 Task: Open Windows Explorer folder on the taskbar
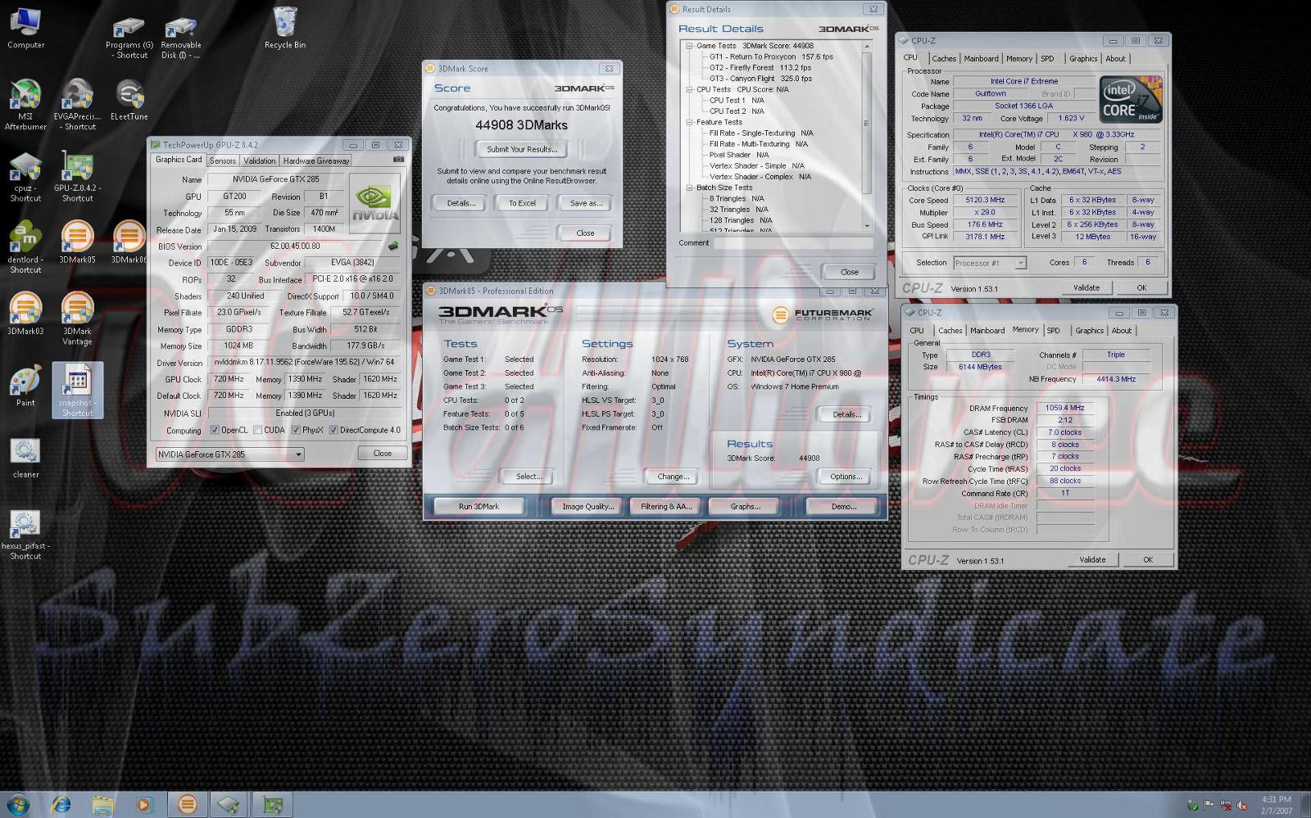102,805
